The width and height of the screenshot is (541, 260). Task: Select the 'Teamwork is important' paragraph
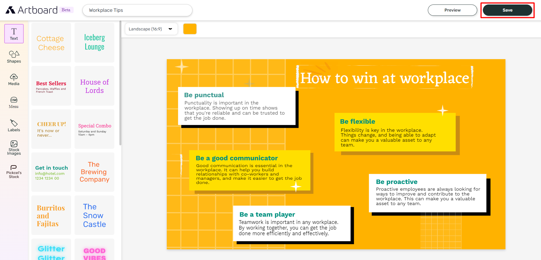pos(288,228)
